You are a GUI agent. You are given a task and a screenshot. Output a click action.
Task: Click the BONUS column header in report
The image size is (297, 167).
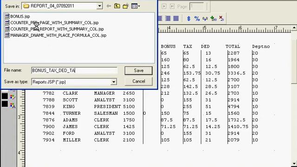tap(168, 46)
